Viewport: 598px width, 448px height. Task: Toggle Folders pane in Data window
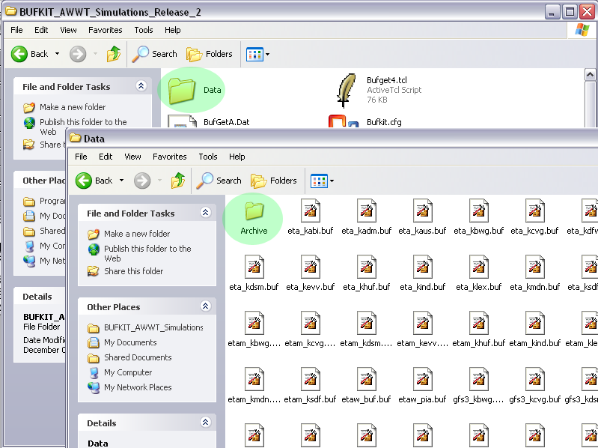tap(274, 181)
